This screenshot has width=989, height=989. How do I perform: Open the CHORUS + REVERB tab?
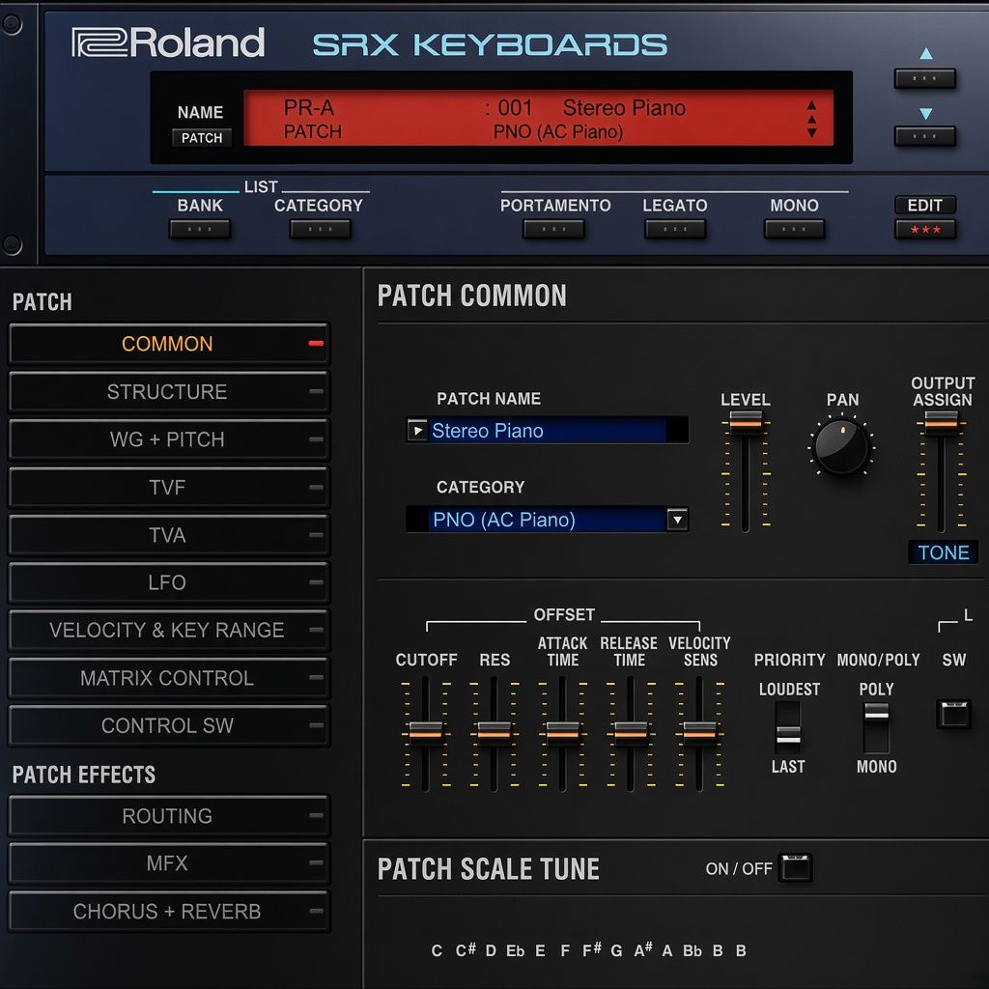click(x=168, y=911)
